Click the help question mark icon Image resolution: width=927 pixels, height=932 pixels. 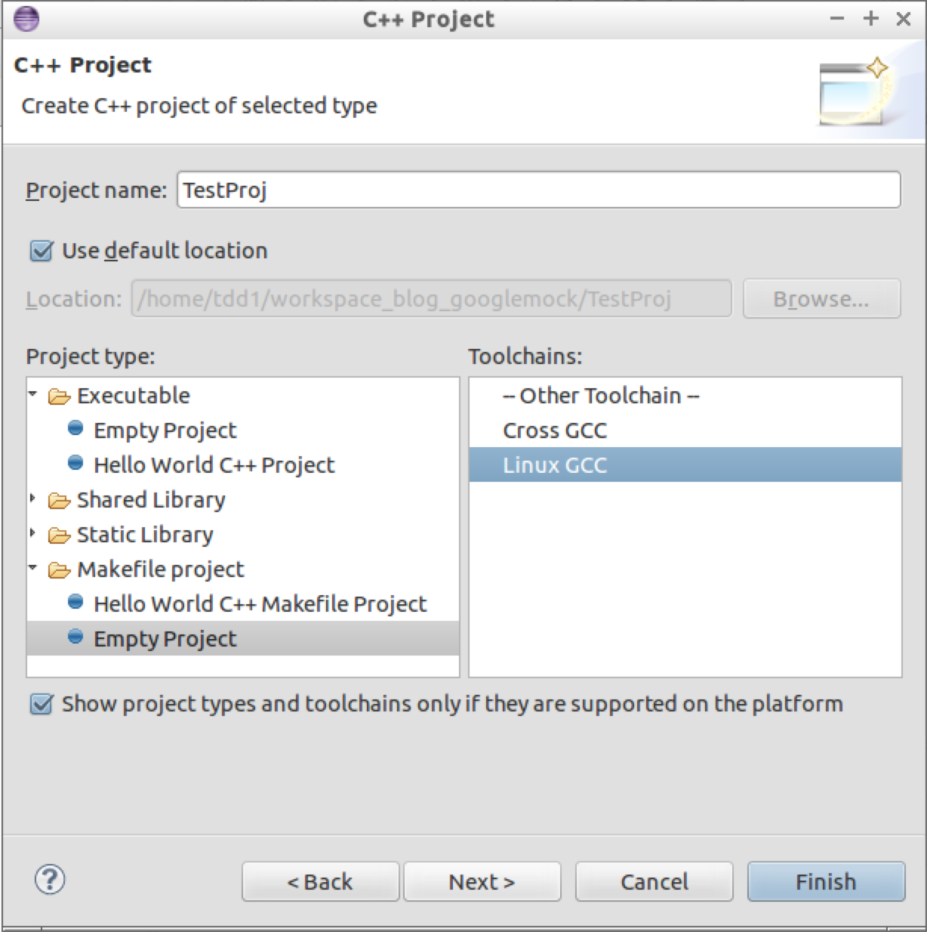coord(50,879)
